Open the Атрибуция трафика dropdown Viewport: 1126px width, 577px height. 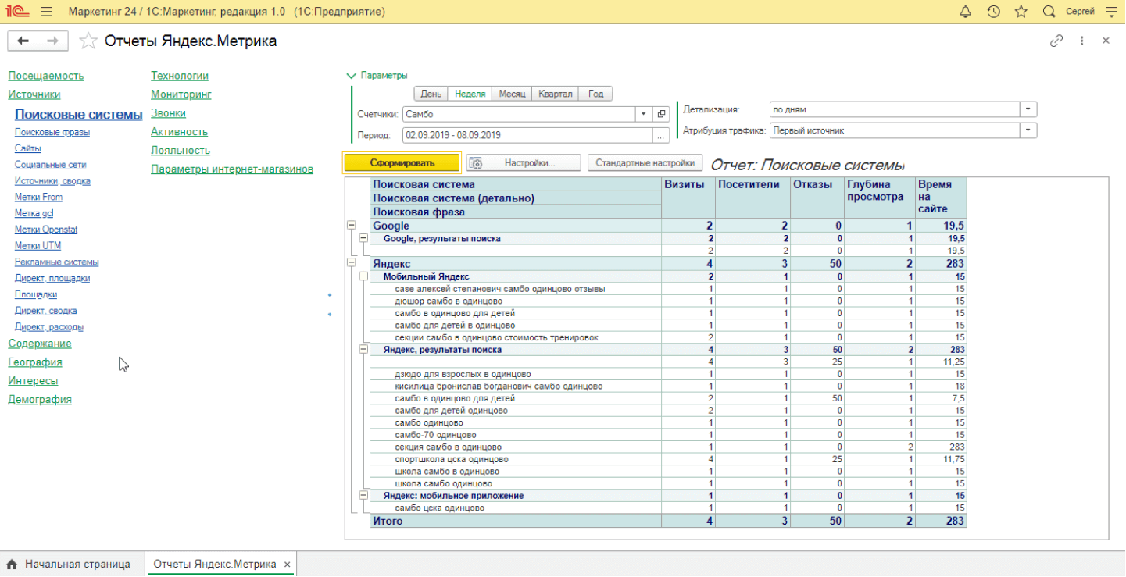pos(1028,130)
